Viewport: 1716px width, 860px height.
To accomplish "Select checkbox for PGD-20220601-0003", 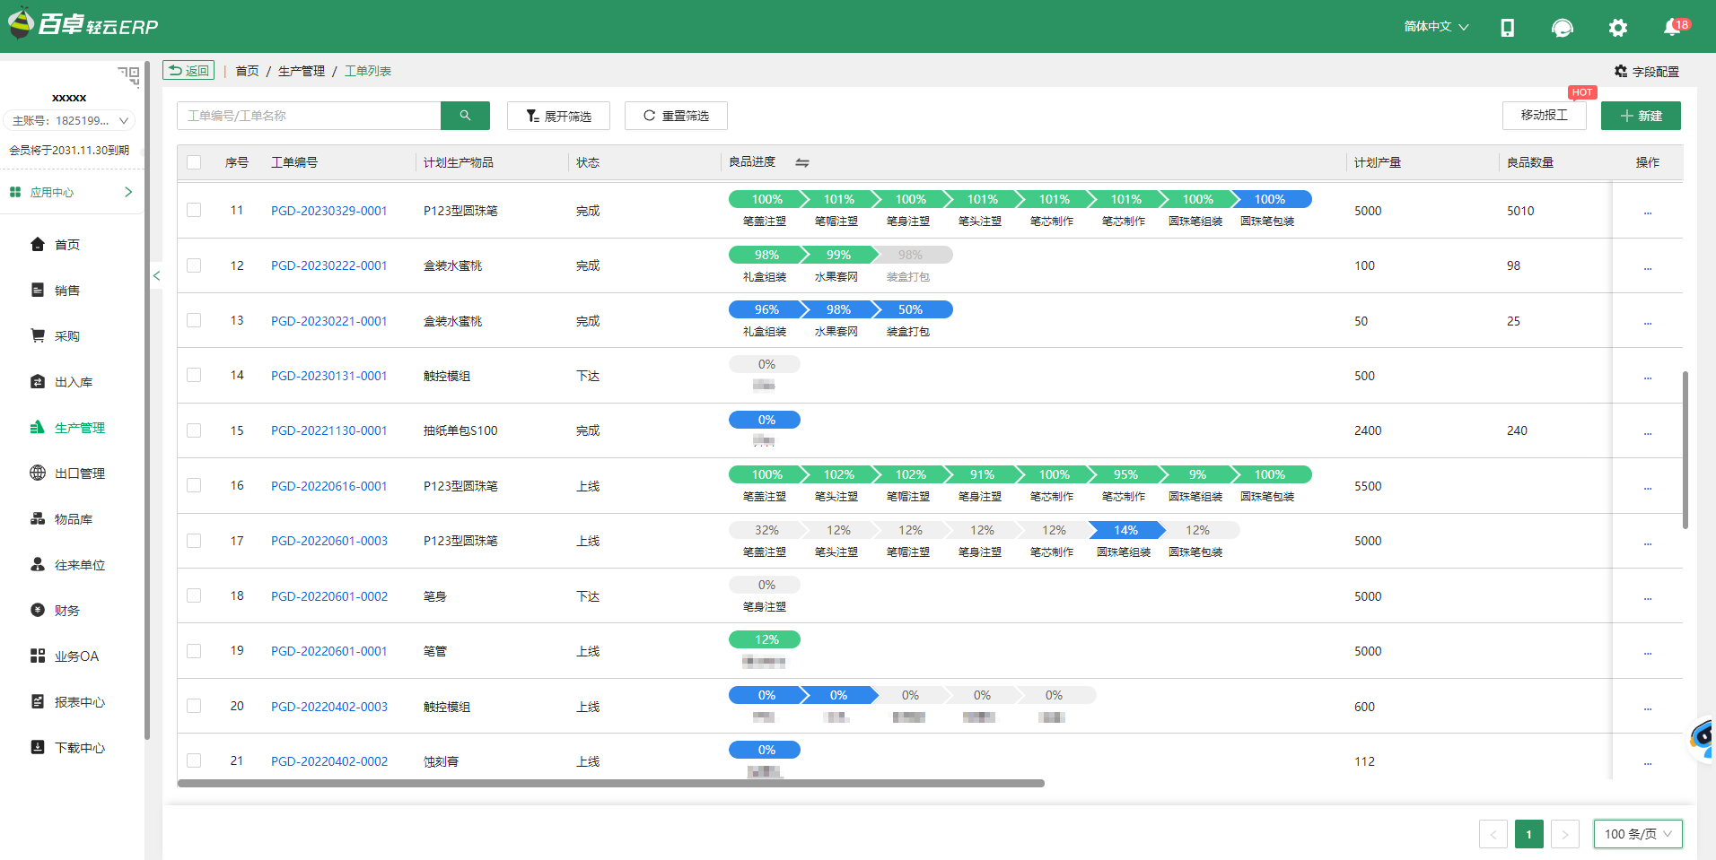I will (x=194, y=541).
